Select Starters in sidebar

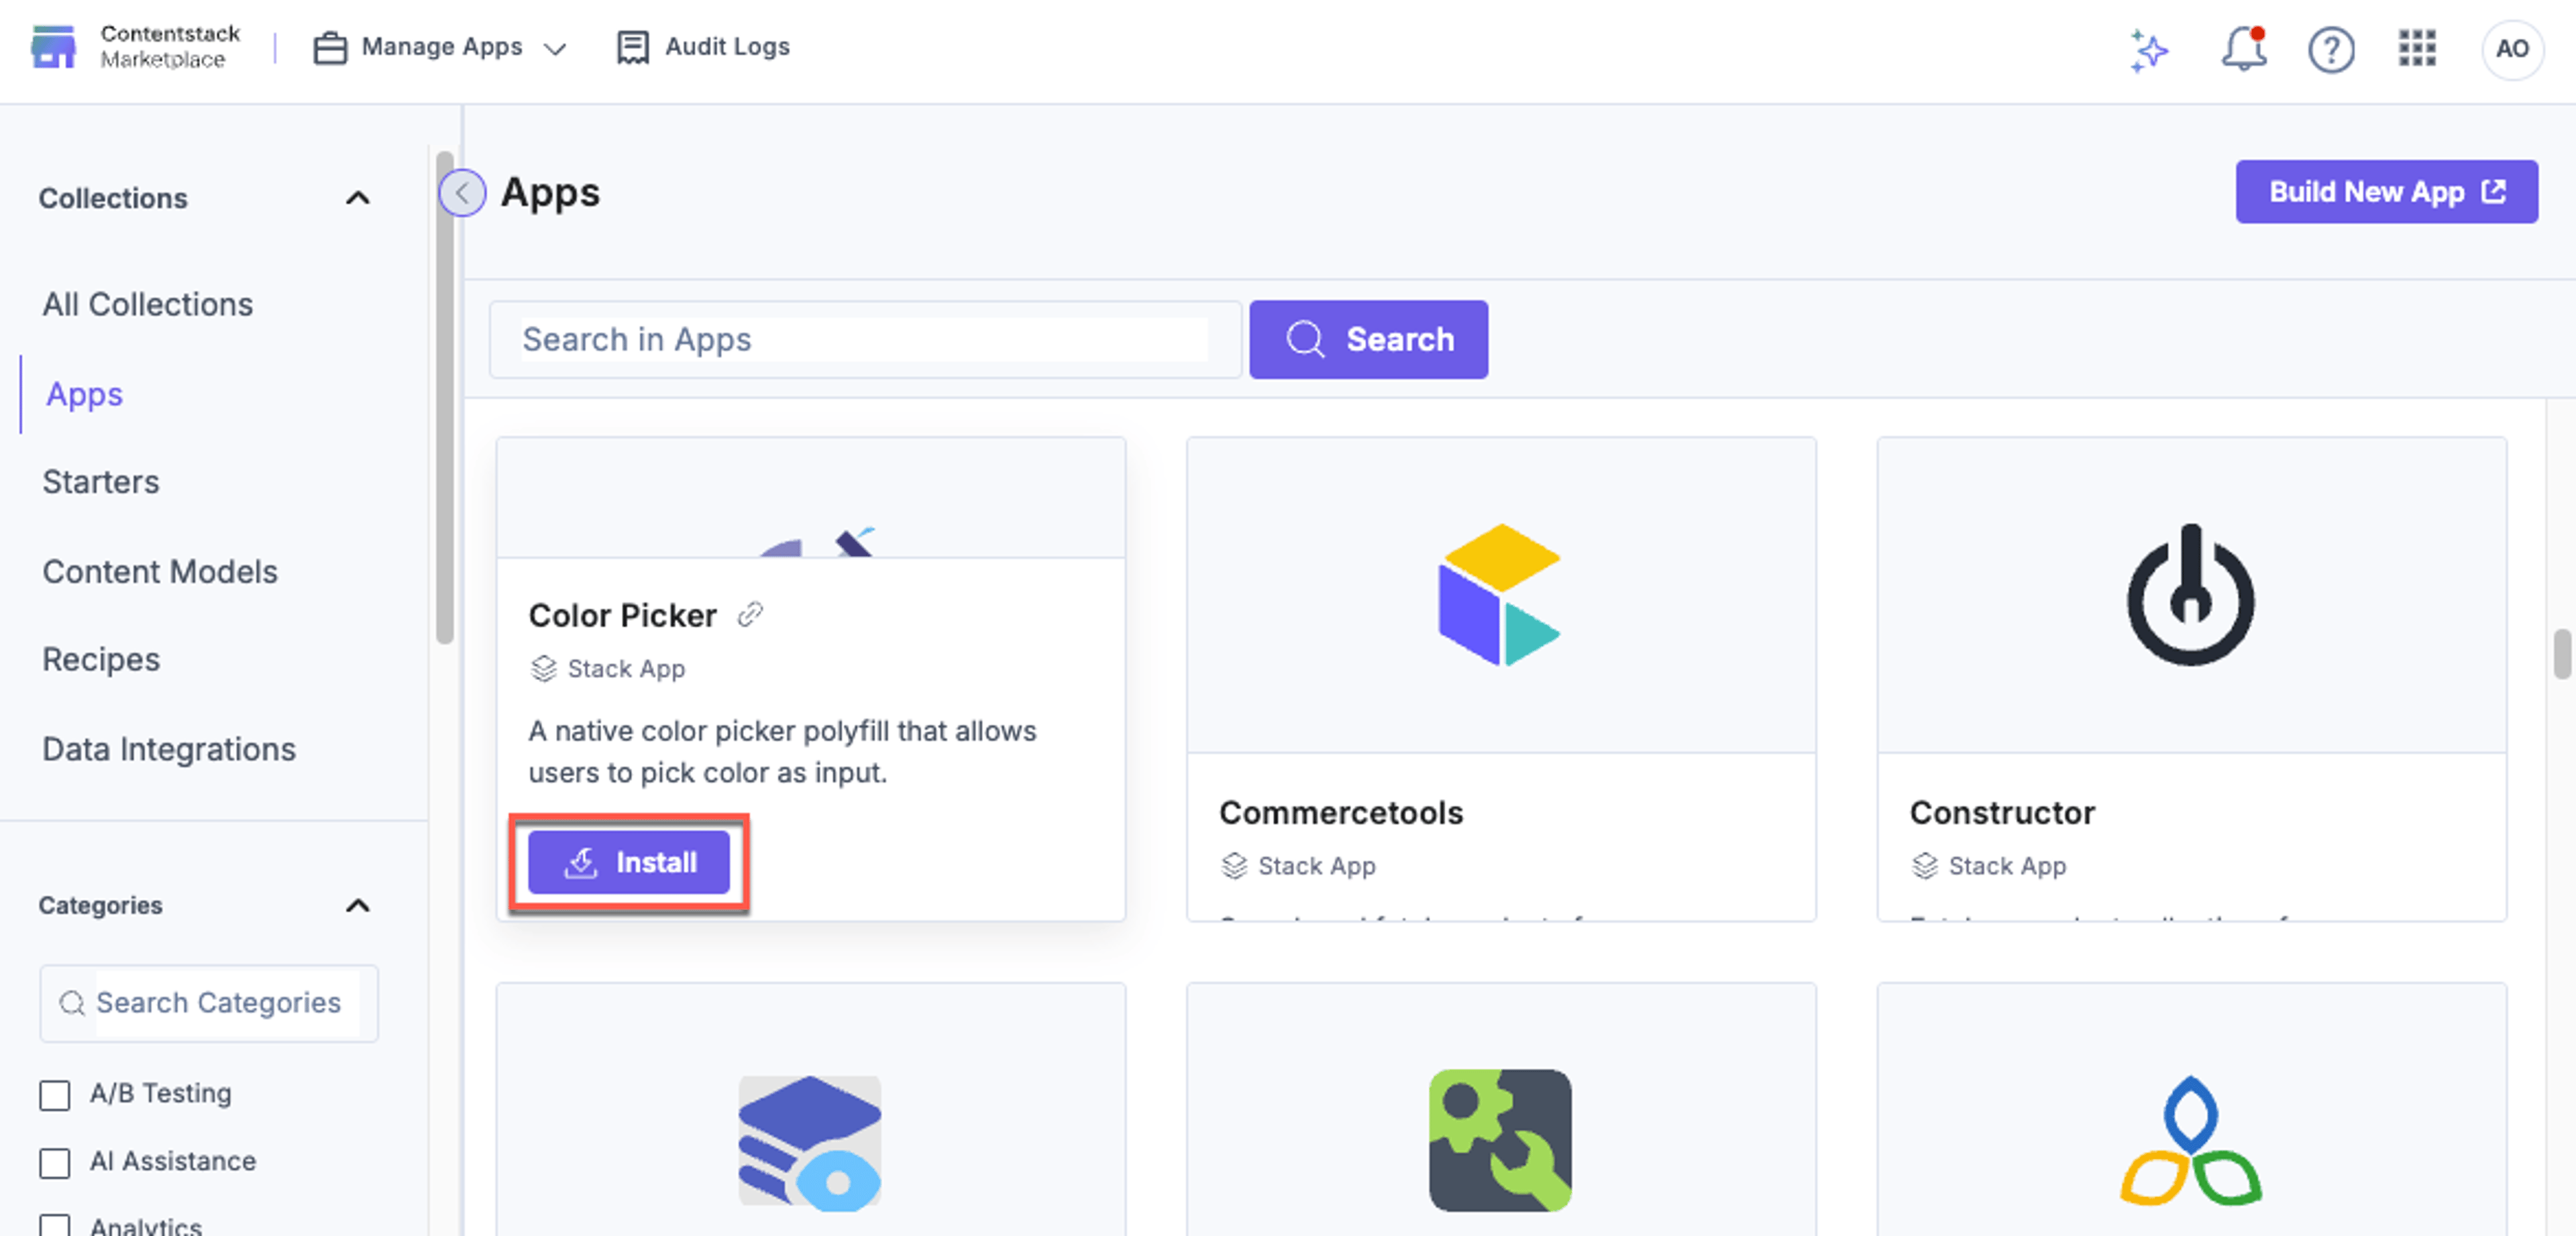[101, 482]
